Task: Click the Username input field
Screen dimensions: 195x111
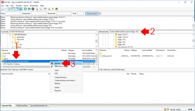Action: point(39,13)
